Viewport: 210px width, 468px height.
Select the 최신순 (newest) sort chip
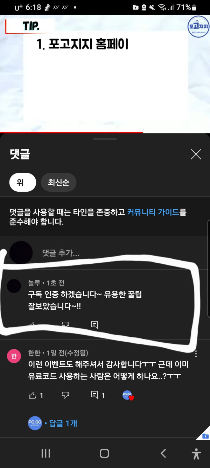click(x=58, y=182)
